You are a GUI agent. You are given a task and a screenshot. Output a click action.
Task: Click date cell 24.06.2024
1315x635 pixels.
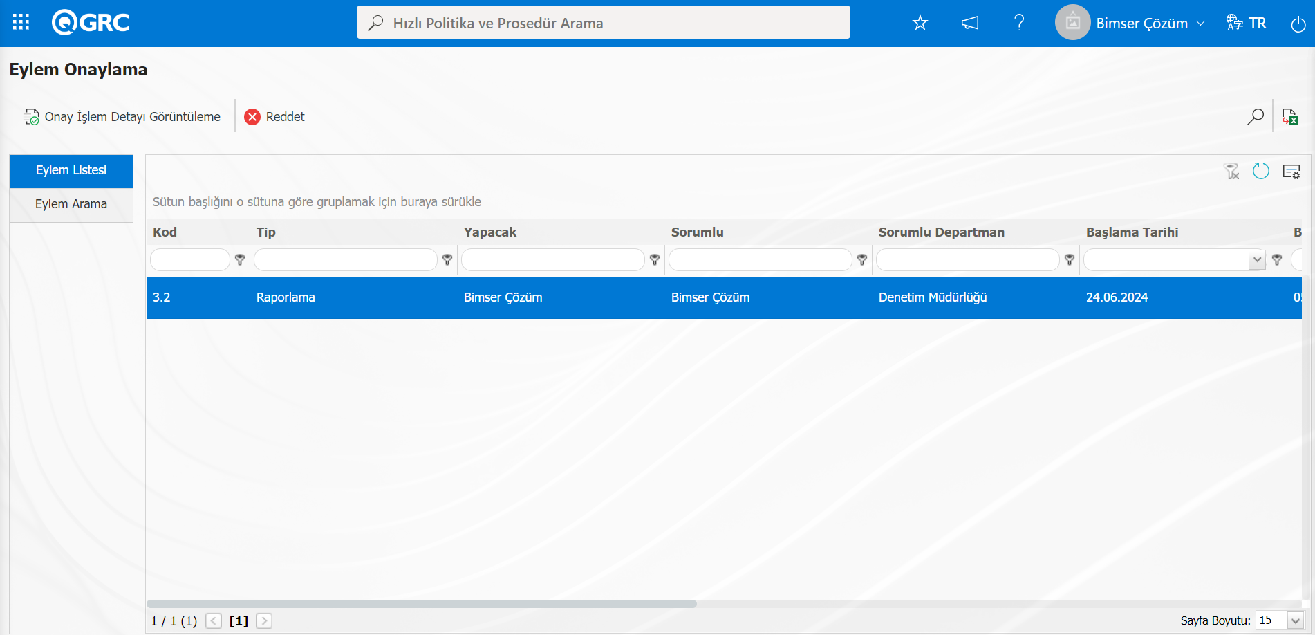[x=1117, y=297]
